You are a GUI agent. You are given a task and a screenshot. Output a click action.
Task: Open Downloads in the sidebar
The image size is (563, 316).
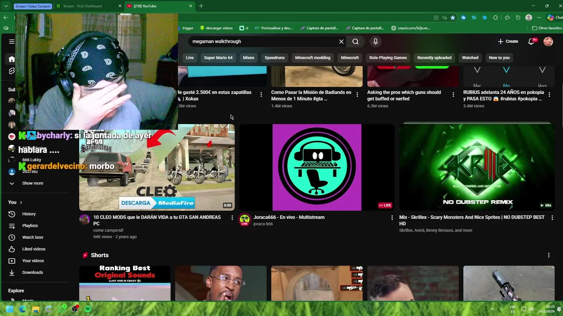(x=33, y=273)
